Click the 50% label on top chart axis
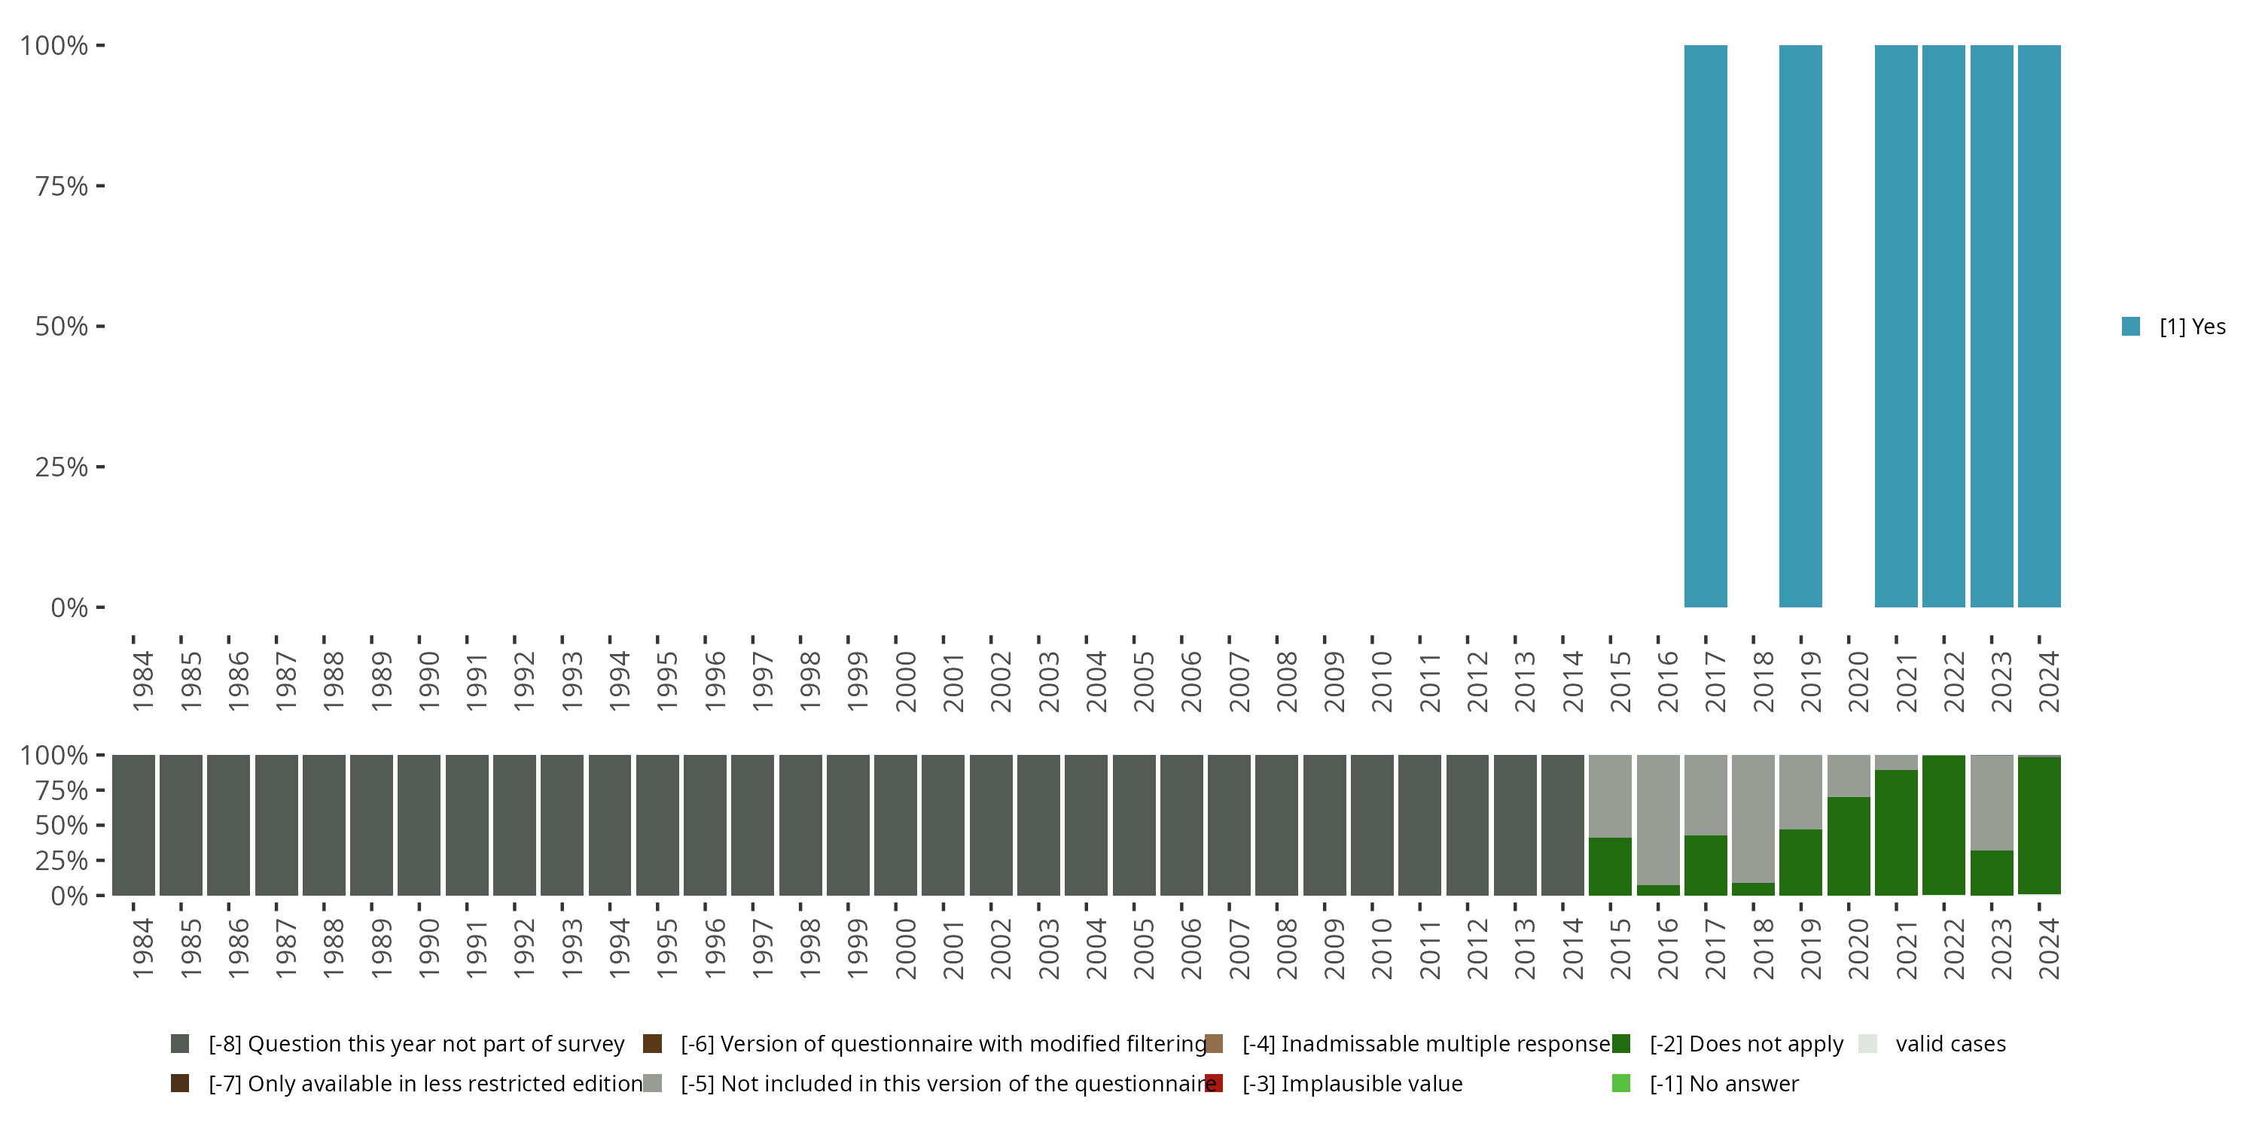 [62, 326]
